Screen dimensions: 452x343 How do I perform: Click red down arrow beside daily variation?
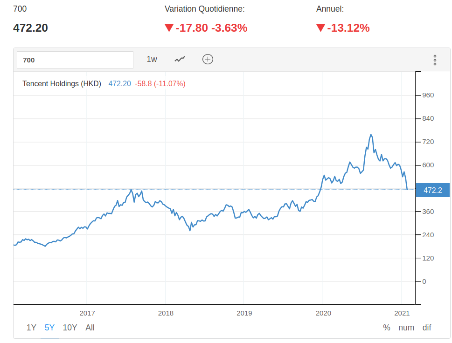[x=169, y=28]
